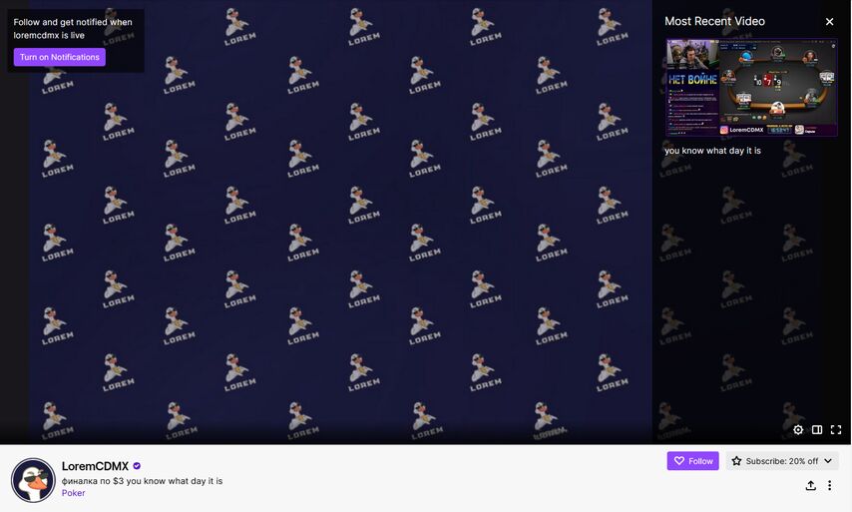Toggle theatre mode icon

point(817,430)
